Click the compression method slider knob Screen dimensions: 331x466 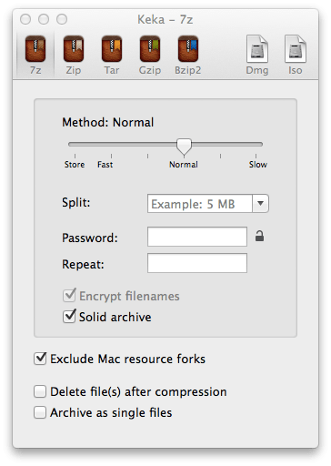pyautogui.click(x=184, y=147)
